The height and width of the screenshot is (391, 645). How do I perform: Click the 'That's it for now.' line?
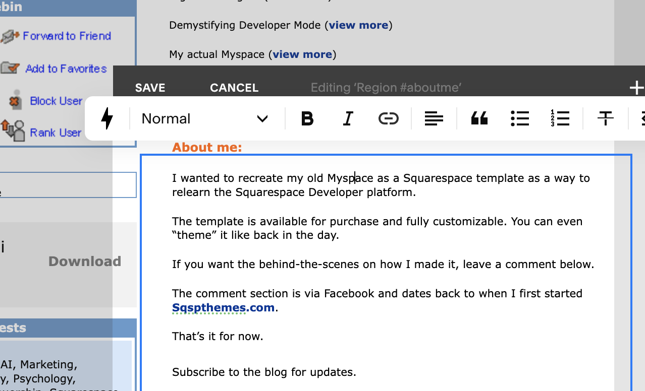(218, 336)
